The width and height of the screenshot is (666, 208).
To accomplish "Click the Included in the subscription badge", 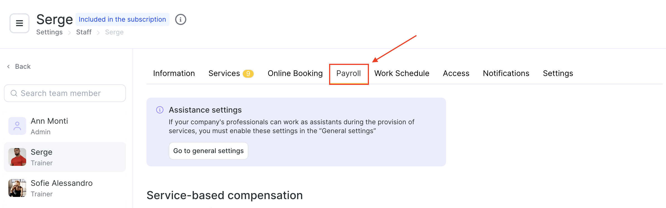I will pyautogui.click(x=122, y=19).
